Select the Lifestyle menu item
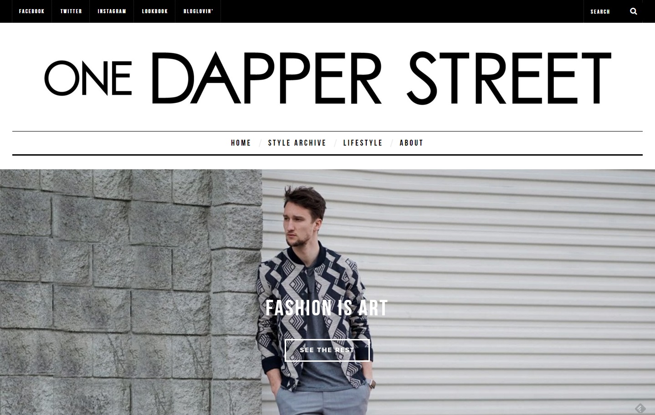Screen dimensions: 655x415 coord(363,143)
